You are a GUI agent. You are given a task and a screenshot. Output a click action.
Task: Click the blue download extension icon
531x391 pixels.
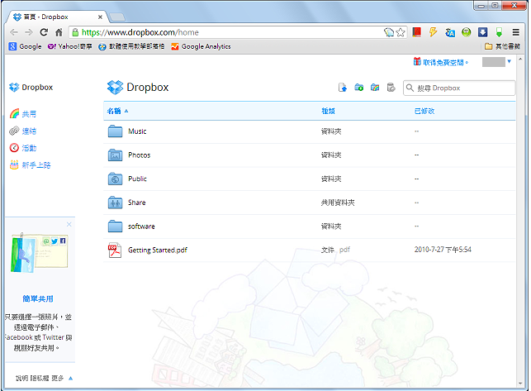click(x=482, y=32)
